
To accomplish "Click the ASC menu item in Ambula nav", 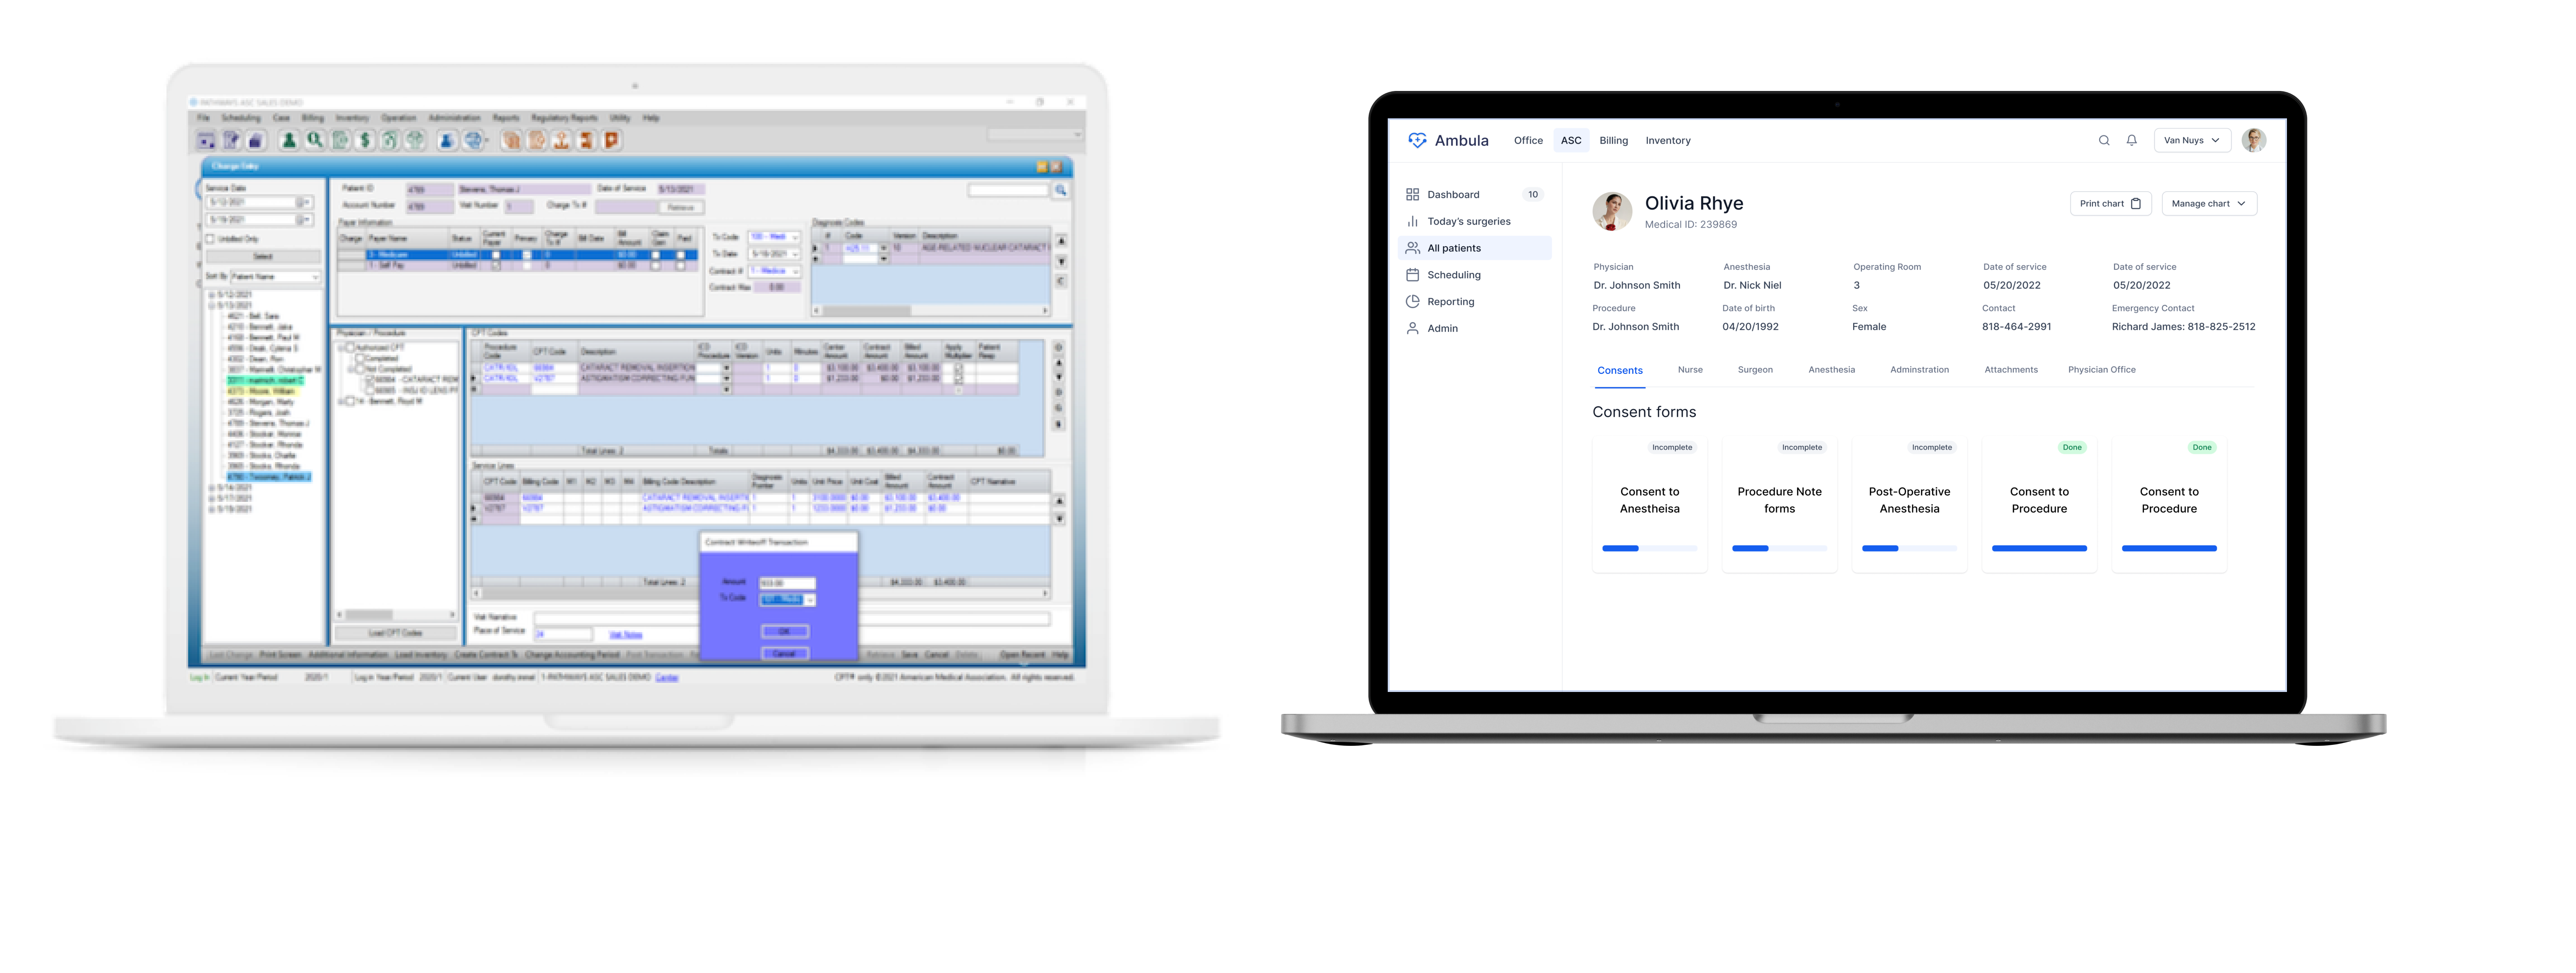I will [x=1570, y=140].
